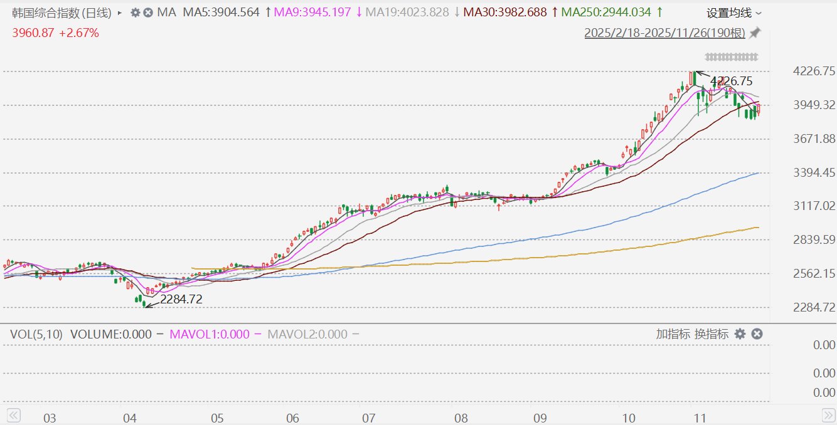Remove VOL indicator using X icon
This screenshot has width=837, height=425.
pyautogui.click(x=757, y=334)
